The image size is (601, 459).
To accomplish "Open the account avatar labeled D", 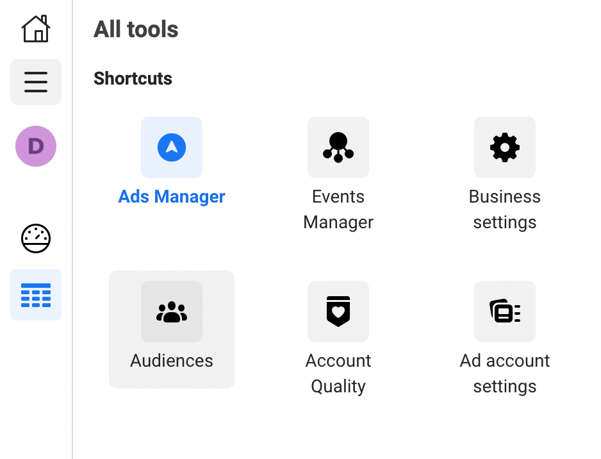I will click(36, 146).
